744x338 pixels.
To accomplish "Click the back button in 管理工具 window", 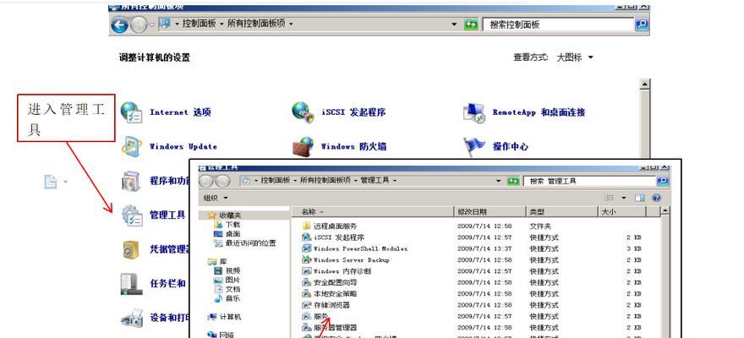I will (x=206, y=181).
